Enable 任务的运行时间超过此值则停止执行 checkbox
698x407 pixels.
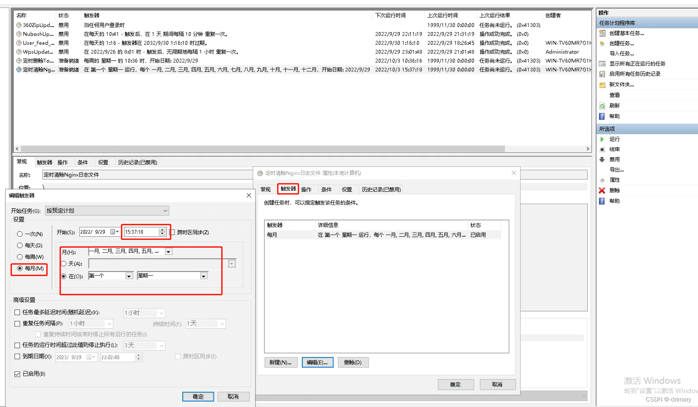[17, 345]
